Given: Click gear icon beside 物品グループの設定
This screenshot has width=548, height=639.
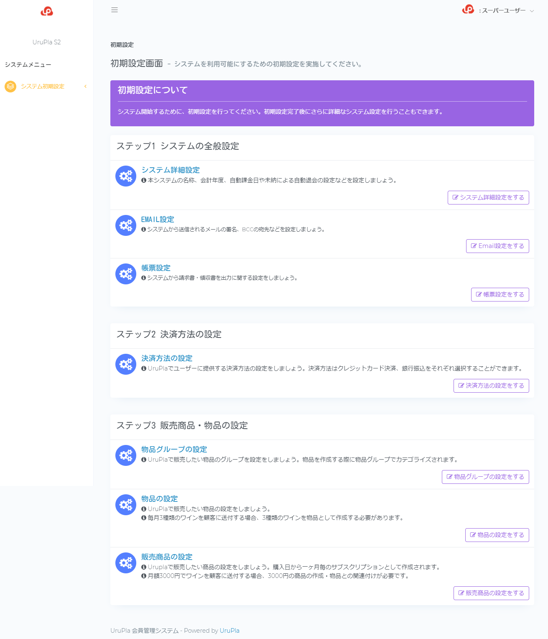Looking at the screenshot, I should coord(126,455).
